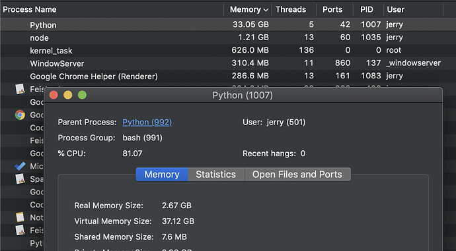Image resolution: width=456 pixels, height=251 pixels.
Task: Sort processes by Ports column
Action: click(332, 10)
